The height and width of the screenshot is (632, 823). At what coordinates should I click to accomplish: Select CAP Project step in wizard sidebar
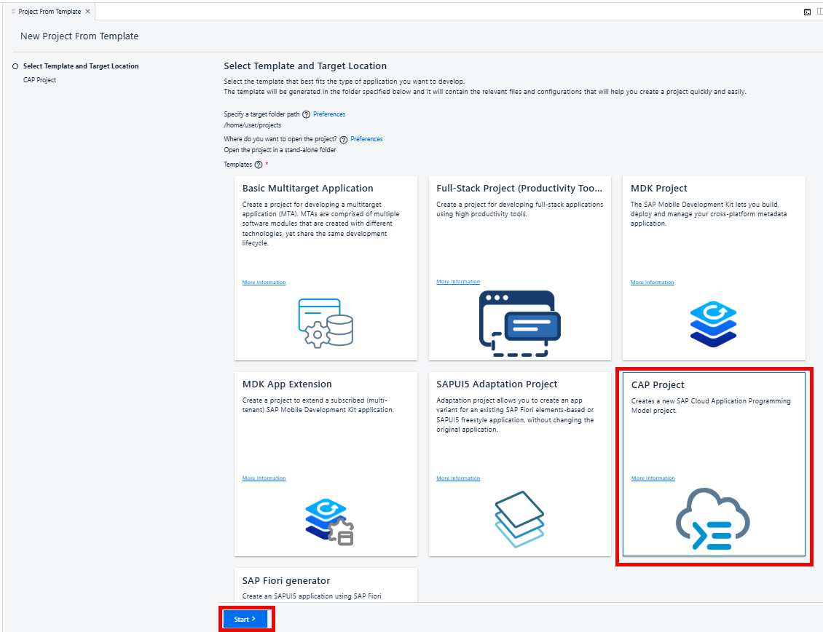[x=39, y=80]
